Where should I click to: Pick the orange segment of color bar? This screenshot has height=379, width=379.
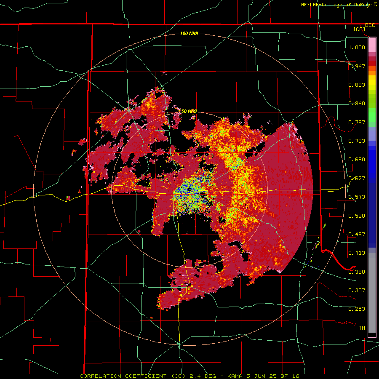372,73
